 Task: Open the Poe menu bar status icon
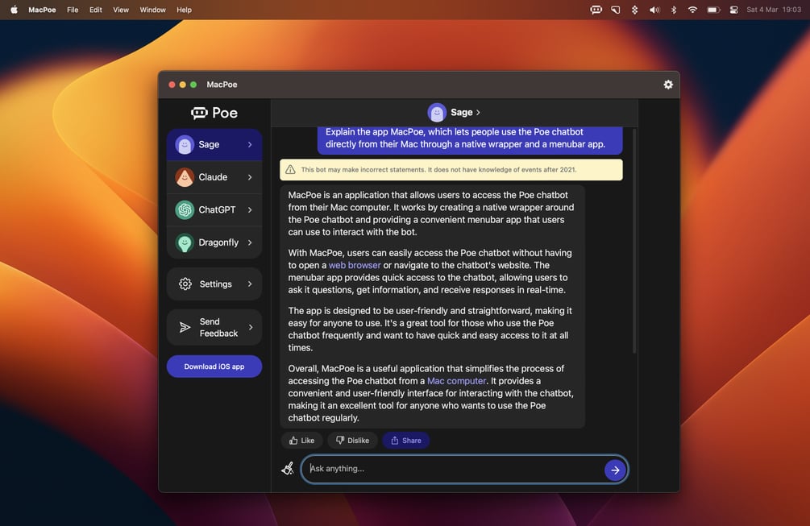[x=596, y=10]
